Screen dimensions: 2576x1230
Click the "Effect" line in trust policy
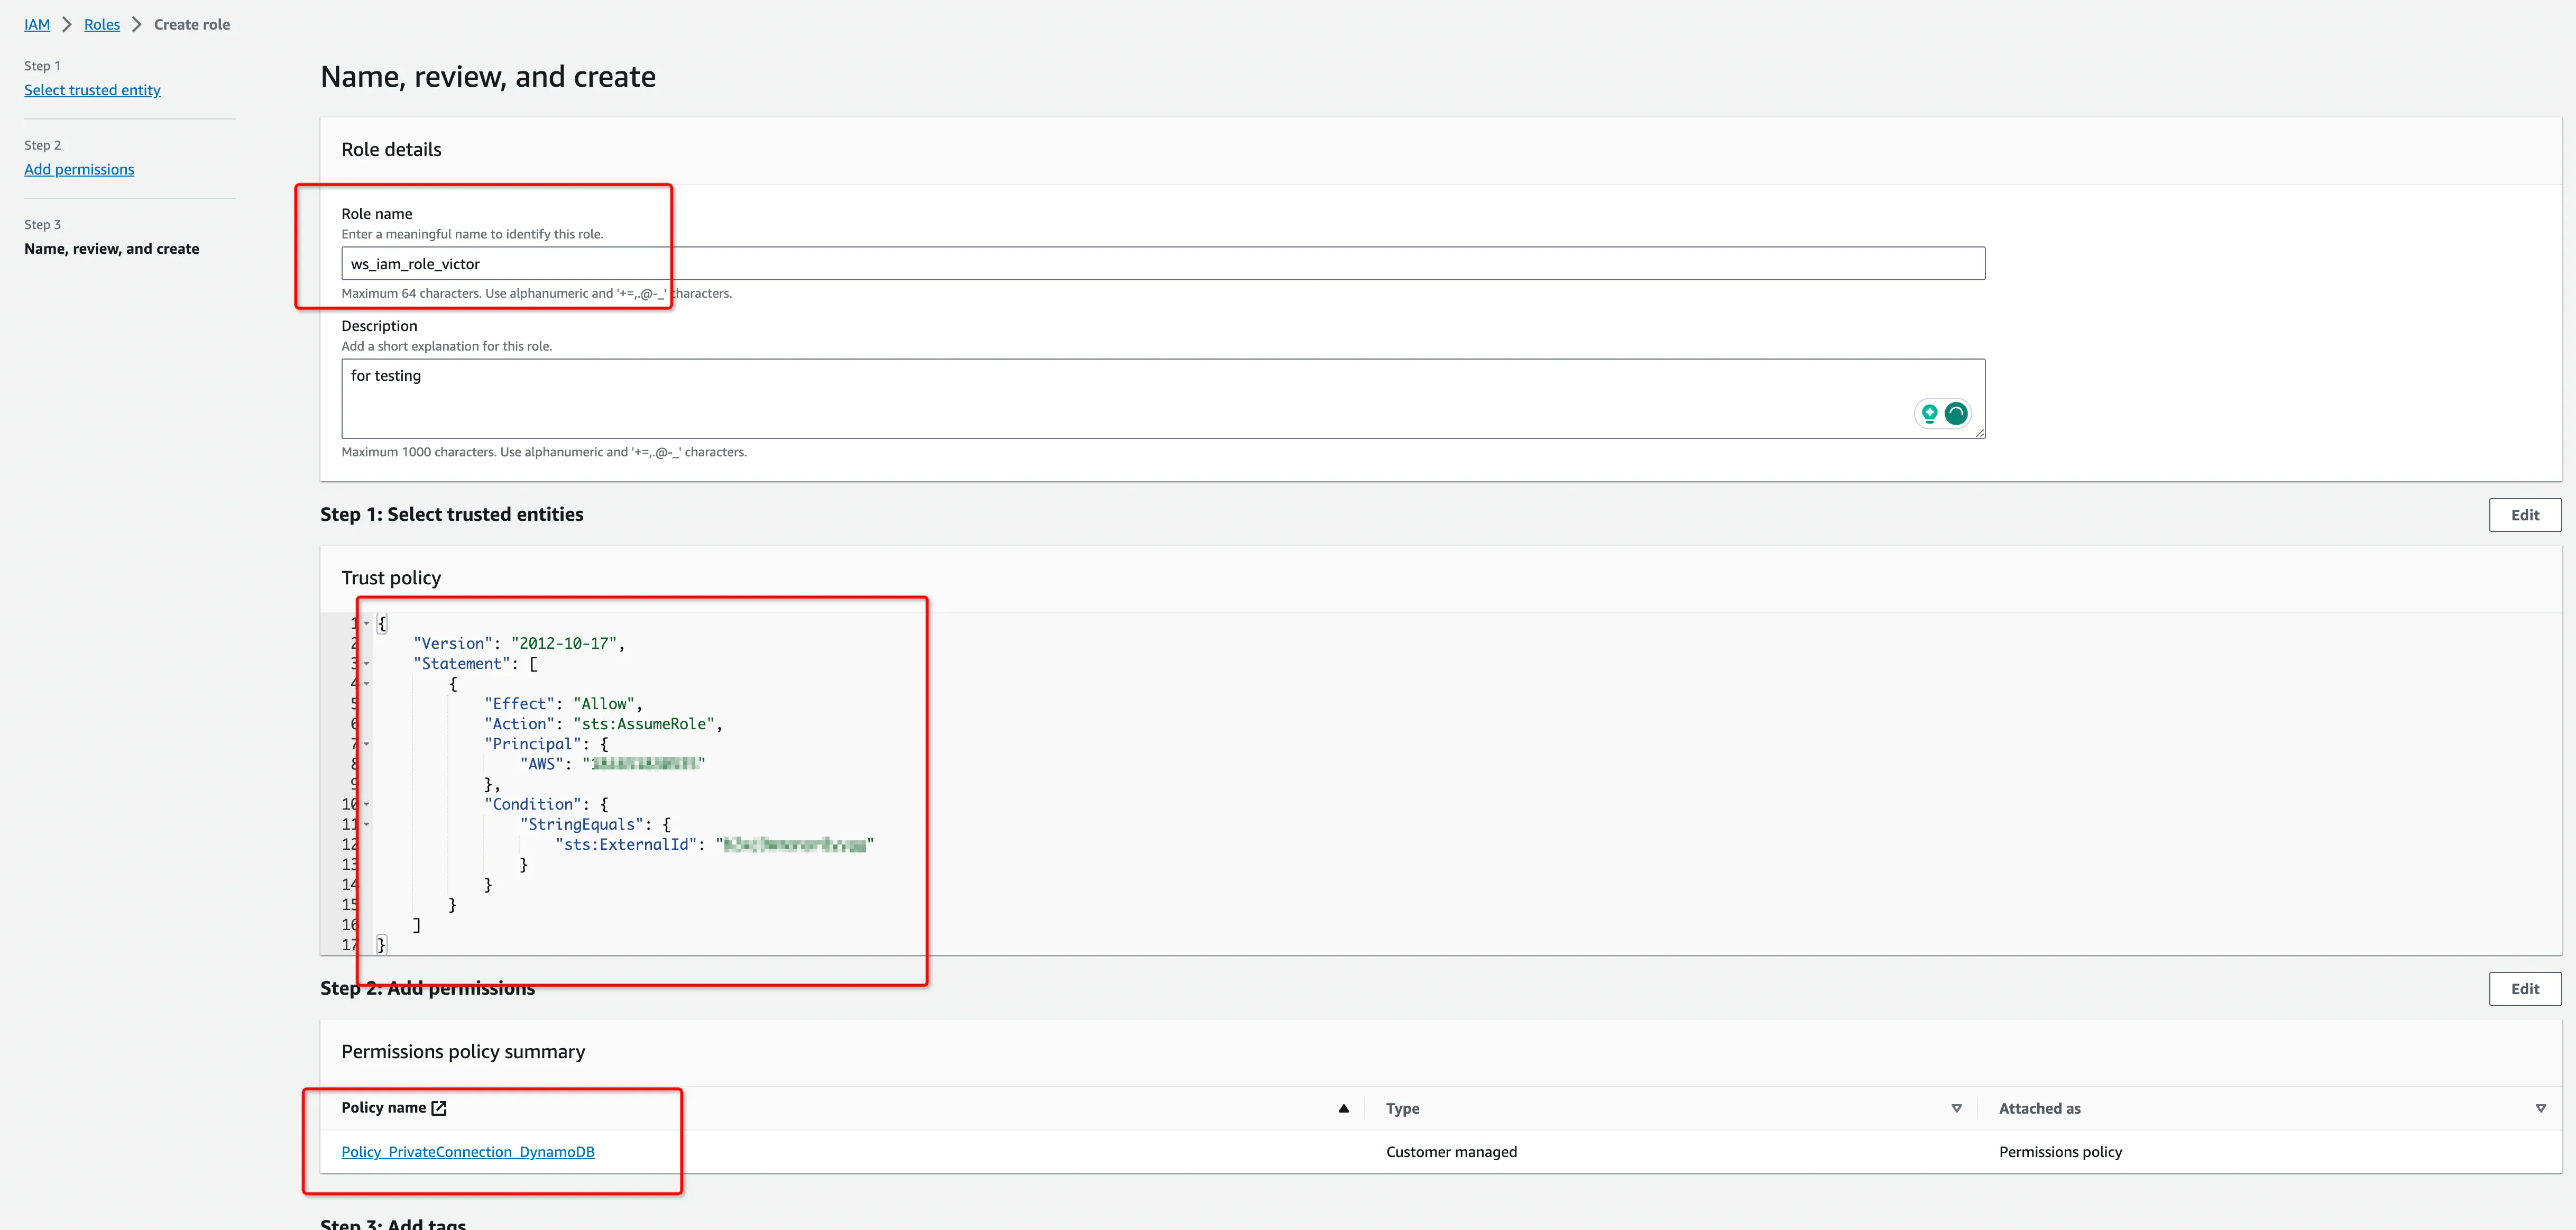click(x=563, y=704)
